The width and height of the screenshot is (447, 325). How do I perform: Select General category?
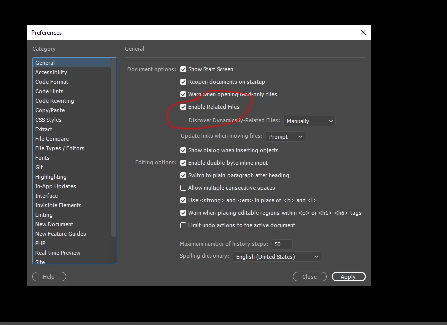coord(72,63)
